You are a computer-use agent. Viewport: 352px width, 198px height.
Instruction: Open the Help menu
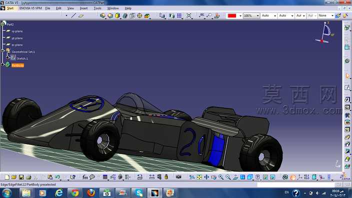pos(128,8)
